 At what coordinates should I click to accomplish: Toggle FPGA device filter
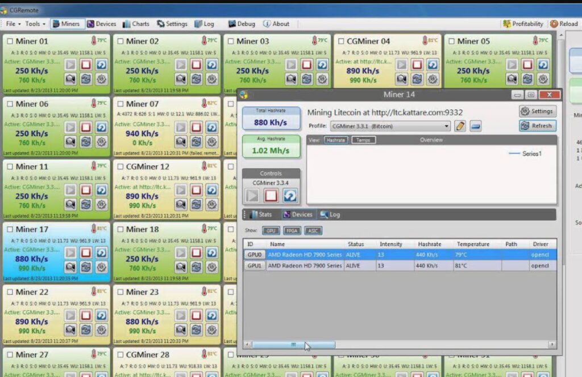292,231
